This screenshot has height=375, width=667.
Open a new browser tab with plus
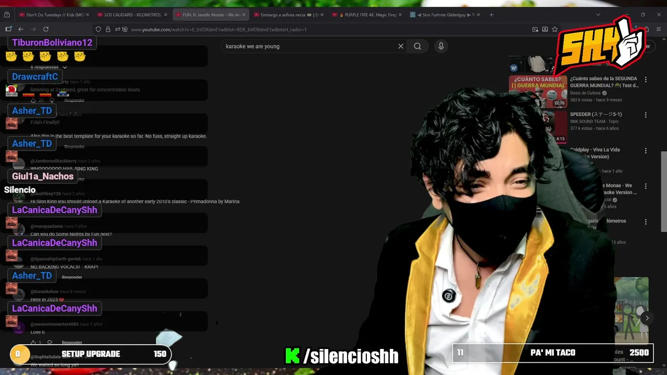[x=491, y=15]
